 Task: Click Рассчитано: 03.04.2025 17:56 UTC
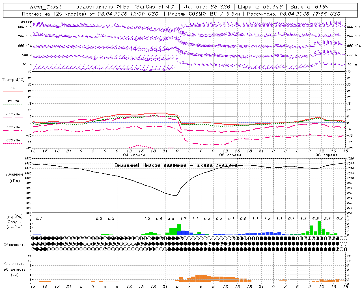pos(294,14)
